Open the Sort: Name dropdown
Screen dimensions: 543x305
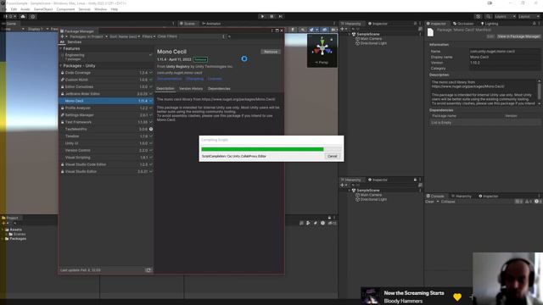[125, 36]
